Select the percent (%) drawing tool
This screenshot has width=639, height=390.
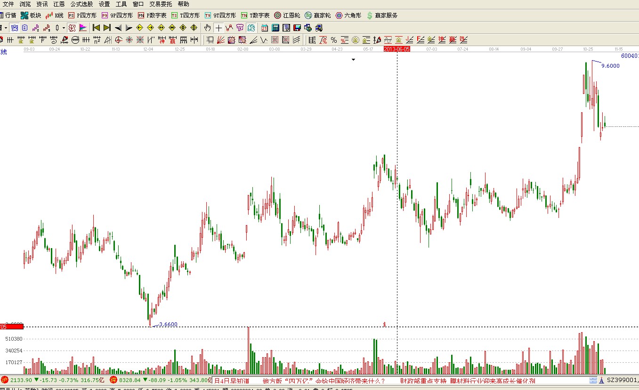pyautogui.click(x=333, y=40)
